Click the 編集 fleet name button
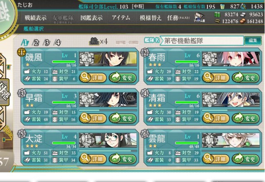This screenshot has height=182, width=265. [x=253, y=41]
